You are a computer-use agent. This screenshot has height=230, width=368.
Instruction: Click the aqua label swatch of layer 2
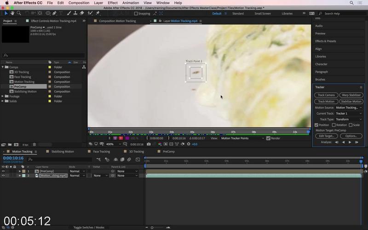coord(24,176)
